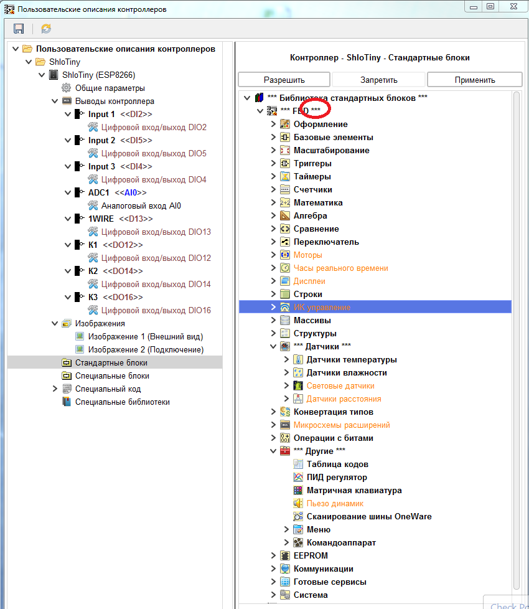
Task: Click the Запретить button
Action: [x=379, y=80]
